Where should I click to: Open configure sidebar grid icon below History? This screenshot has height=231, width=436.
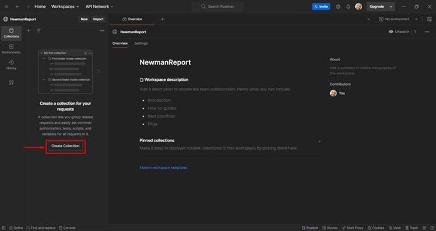click(x=11, y=83)
